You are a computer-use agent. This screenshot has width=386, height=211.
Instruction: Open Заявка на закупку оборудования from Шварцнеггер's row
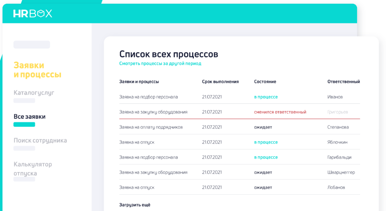coord(153,172)
